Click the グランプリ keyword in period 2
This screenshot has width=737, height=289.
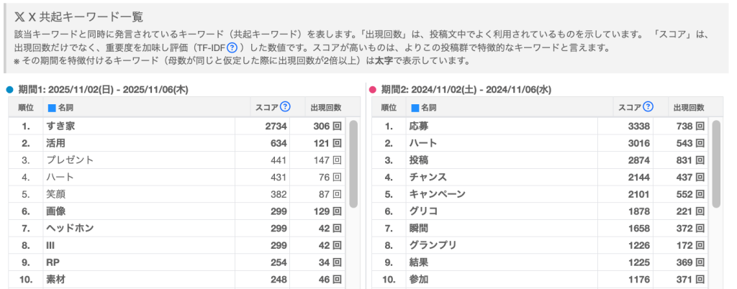point(433,245)
